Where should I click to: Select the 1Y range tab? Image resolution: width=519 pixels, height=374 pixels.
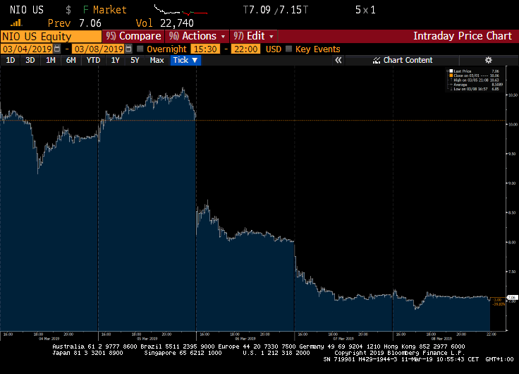coord(115,60)
